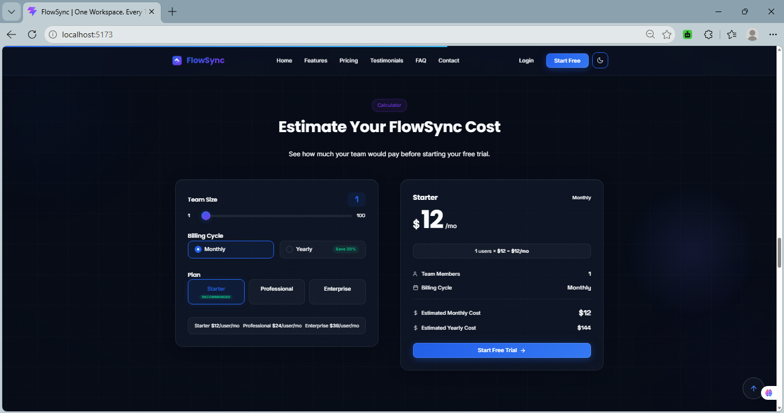Click the $144 yearly cost value
This screenshot has width=784, height=413.
coord(584,328)
